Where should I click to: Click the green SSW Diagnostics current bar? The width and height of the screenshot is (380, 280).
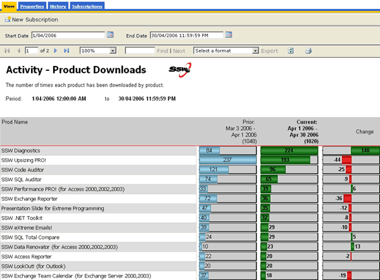point(289,151)
